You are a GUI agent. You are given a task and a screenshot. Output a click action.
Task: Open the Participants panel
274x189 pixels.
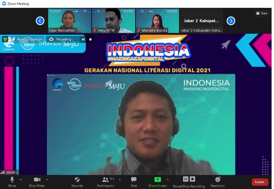tap(106, 182)
